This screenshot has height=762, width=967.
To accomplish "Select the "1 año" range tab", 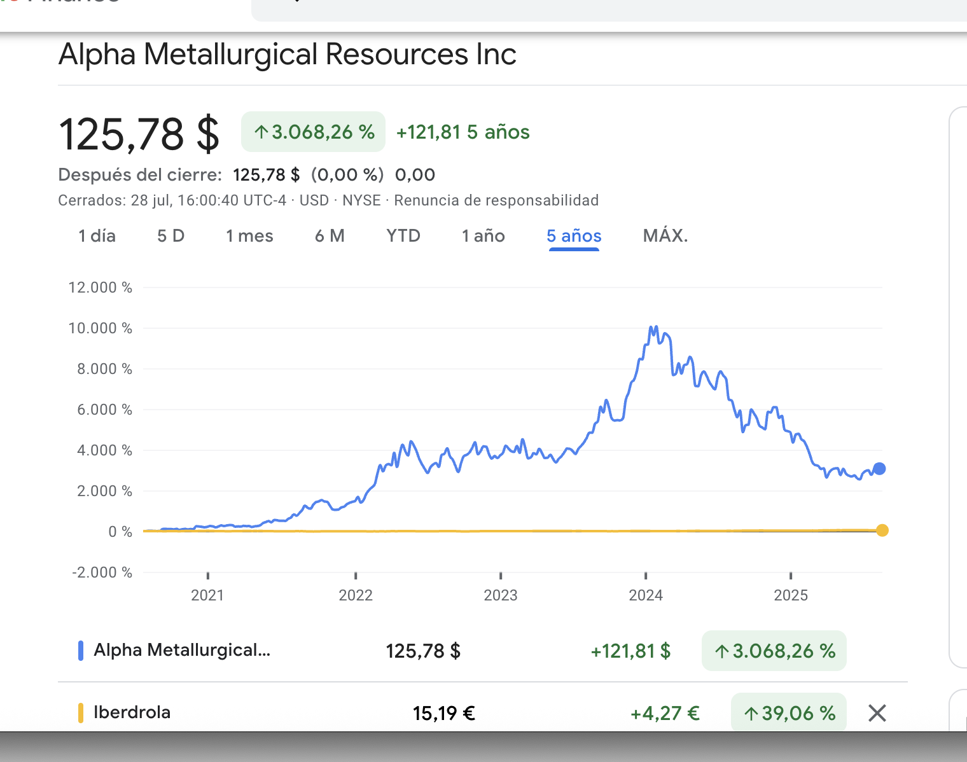I will tap(483, 236).
